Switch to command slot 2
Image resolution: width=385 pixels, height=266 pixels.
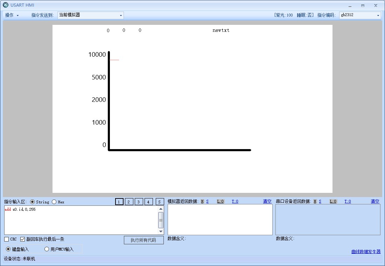pyautogui.click(x=129, y=202)
